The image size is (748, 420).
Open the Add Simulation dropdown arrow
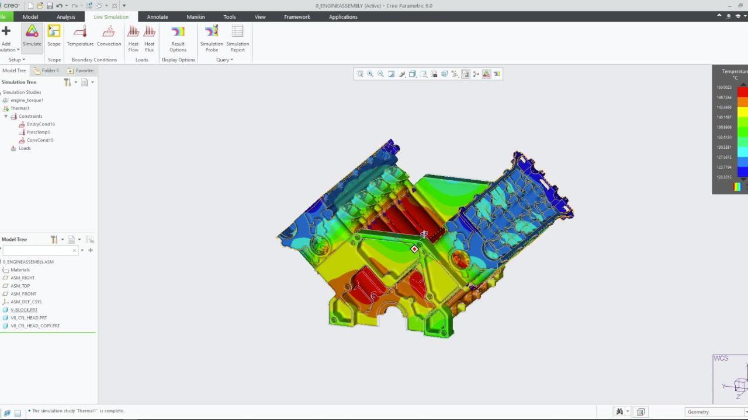(18, 50)
